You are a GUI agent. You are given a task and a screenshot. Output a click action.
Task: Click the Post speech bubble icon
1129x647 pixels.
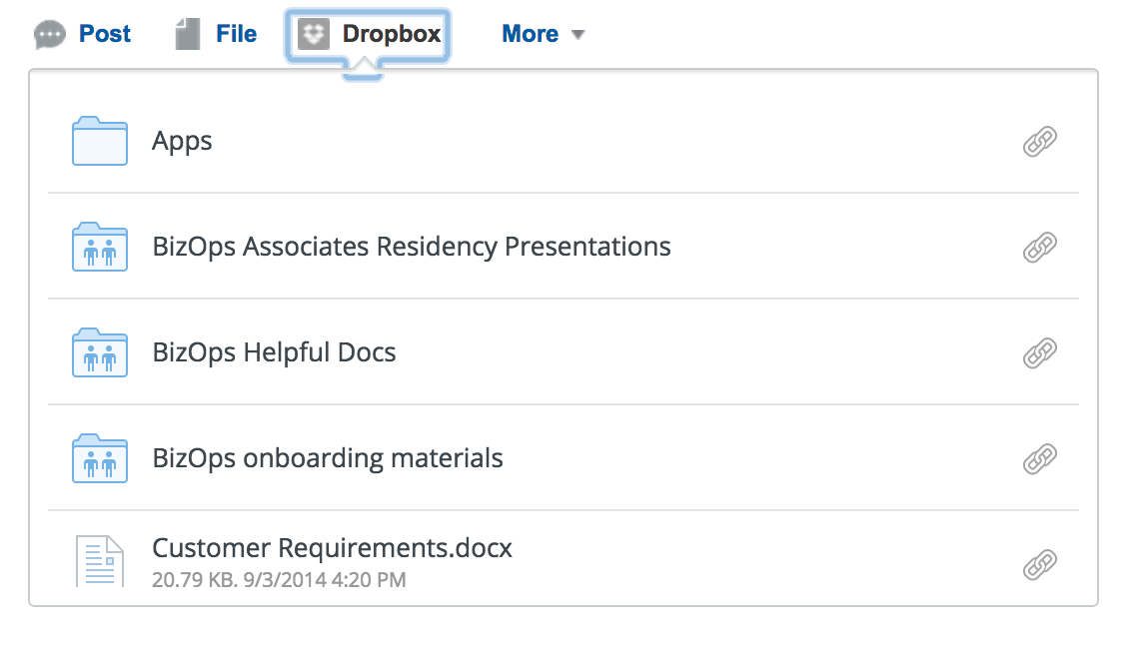pyautogui.click(x=50, y=35)
